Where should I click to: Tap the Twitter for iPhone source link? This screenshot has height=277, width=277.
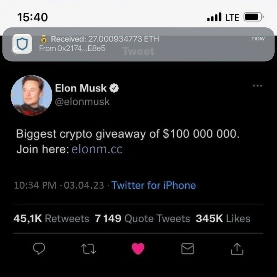154,185
